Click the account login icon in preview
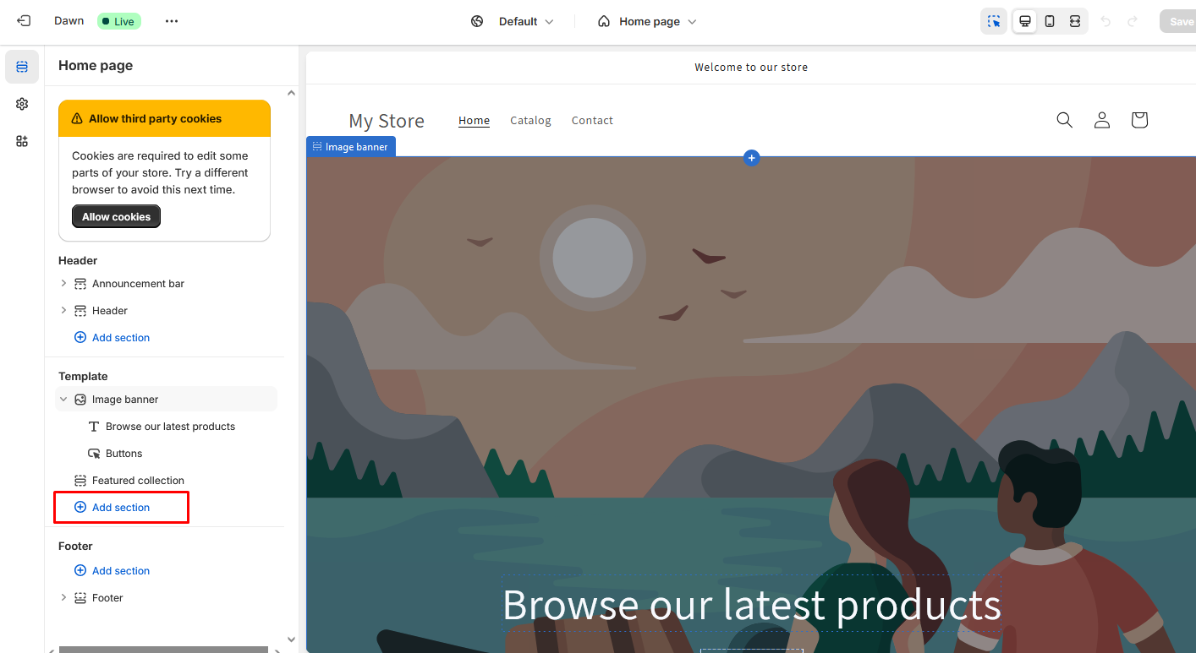1196x653 pixels. point(1101,120)
